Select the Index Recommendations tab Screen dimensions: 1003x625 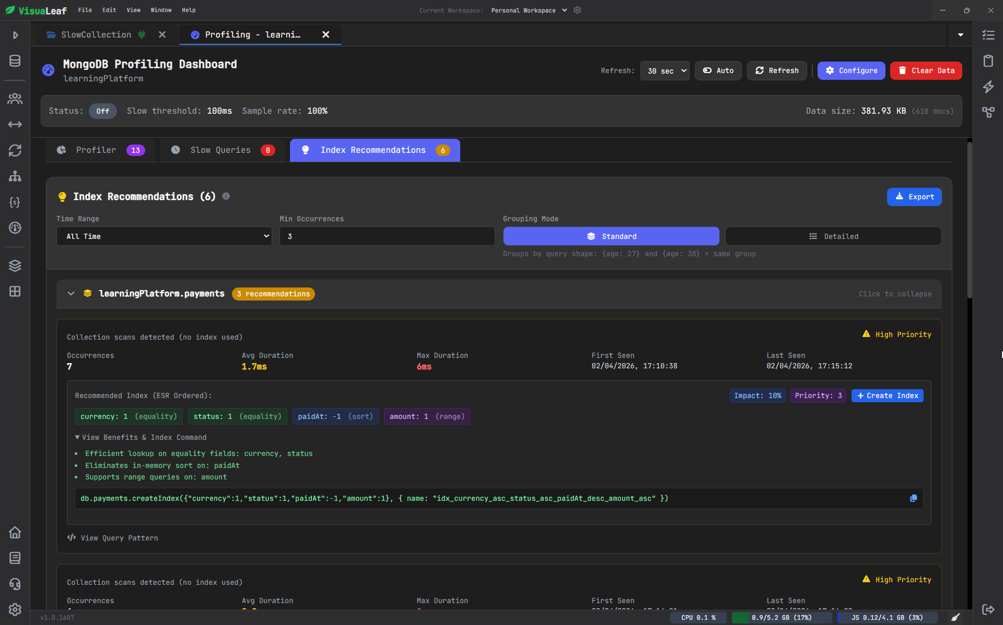coord(375,150)
